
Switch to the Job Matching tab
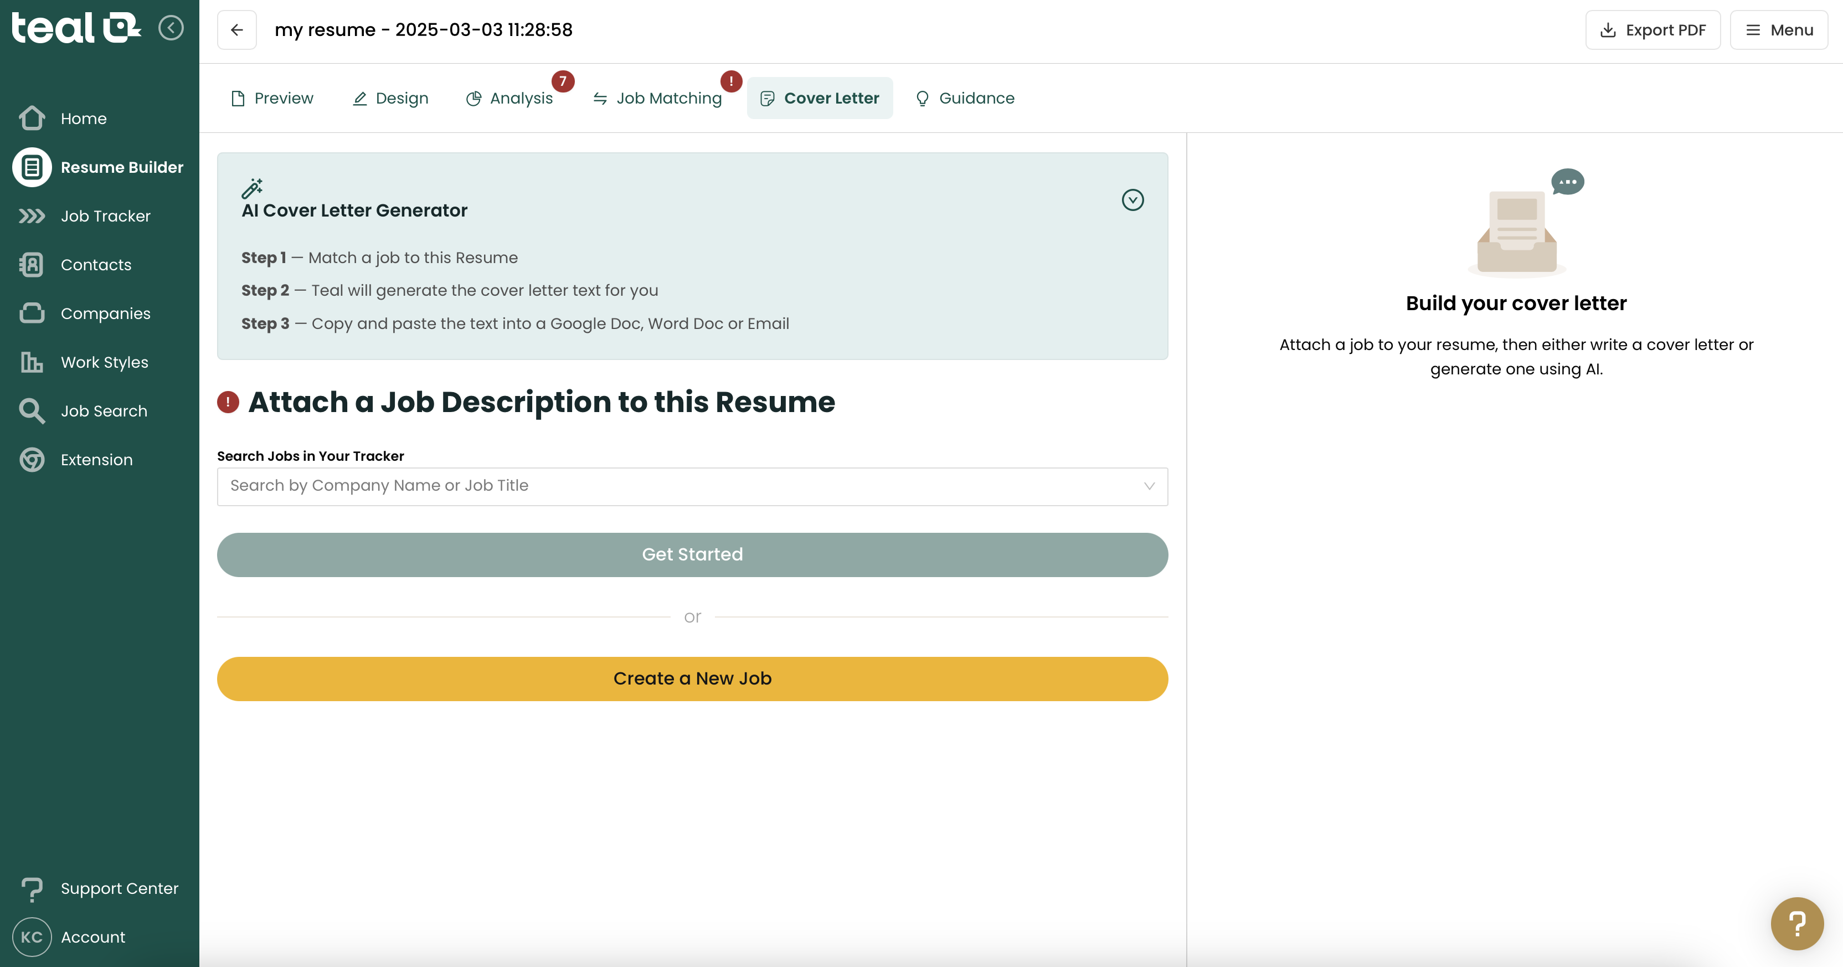657,98
